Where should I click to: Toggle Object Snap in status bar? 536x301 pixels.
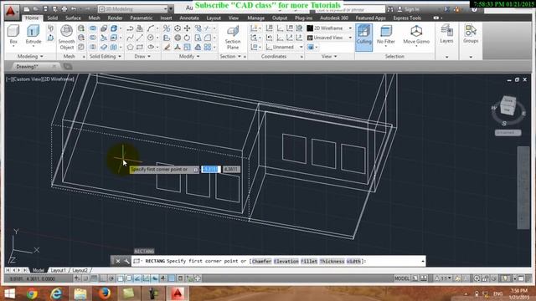click(x=120, y=278)
